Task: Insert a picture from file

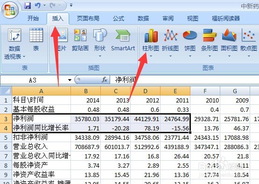Action: click(62, 40)
